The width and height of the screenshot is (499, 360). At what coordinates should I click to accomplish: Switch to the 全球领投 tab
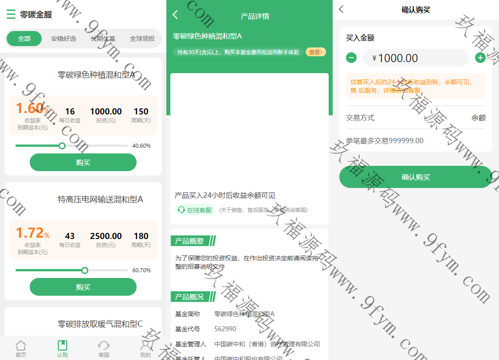point(142,39)
